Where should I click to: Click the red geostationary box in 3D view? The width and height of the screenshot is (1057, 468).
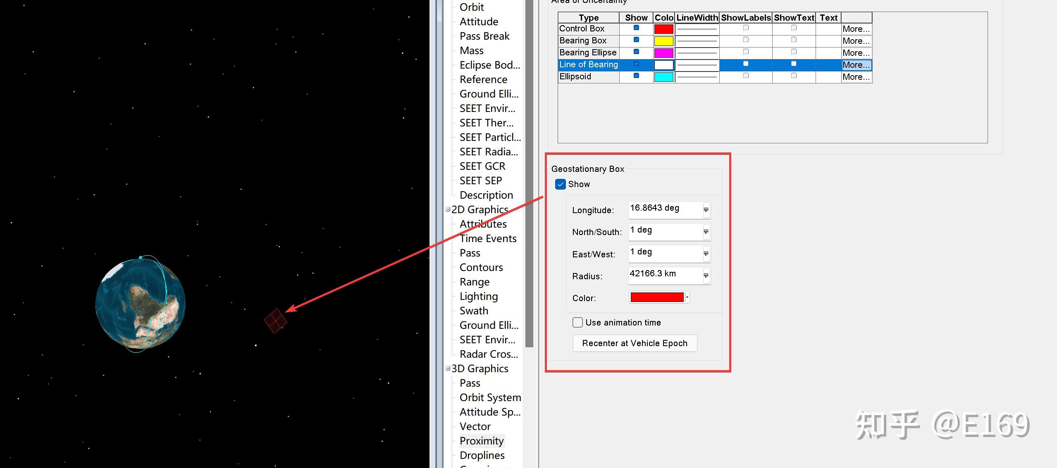pyautogui.click(x=275, y=321)
